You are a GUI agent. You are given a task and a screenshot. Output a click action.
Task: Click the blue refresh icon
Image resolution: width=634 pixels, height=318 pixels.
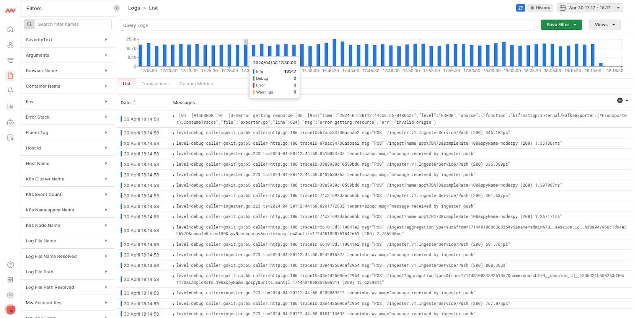(520, 8)
